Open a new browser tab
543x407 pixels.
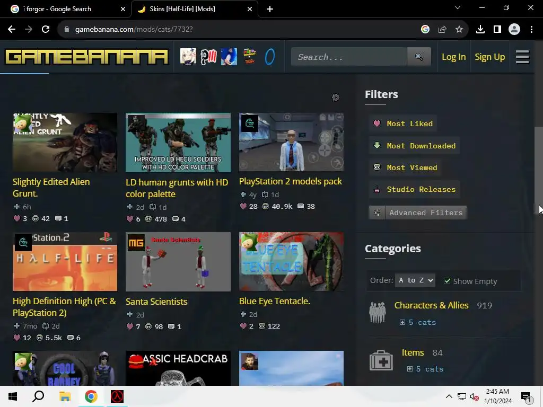270,9
